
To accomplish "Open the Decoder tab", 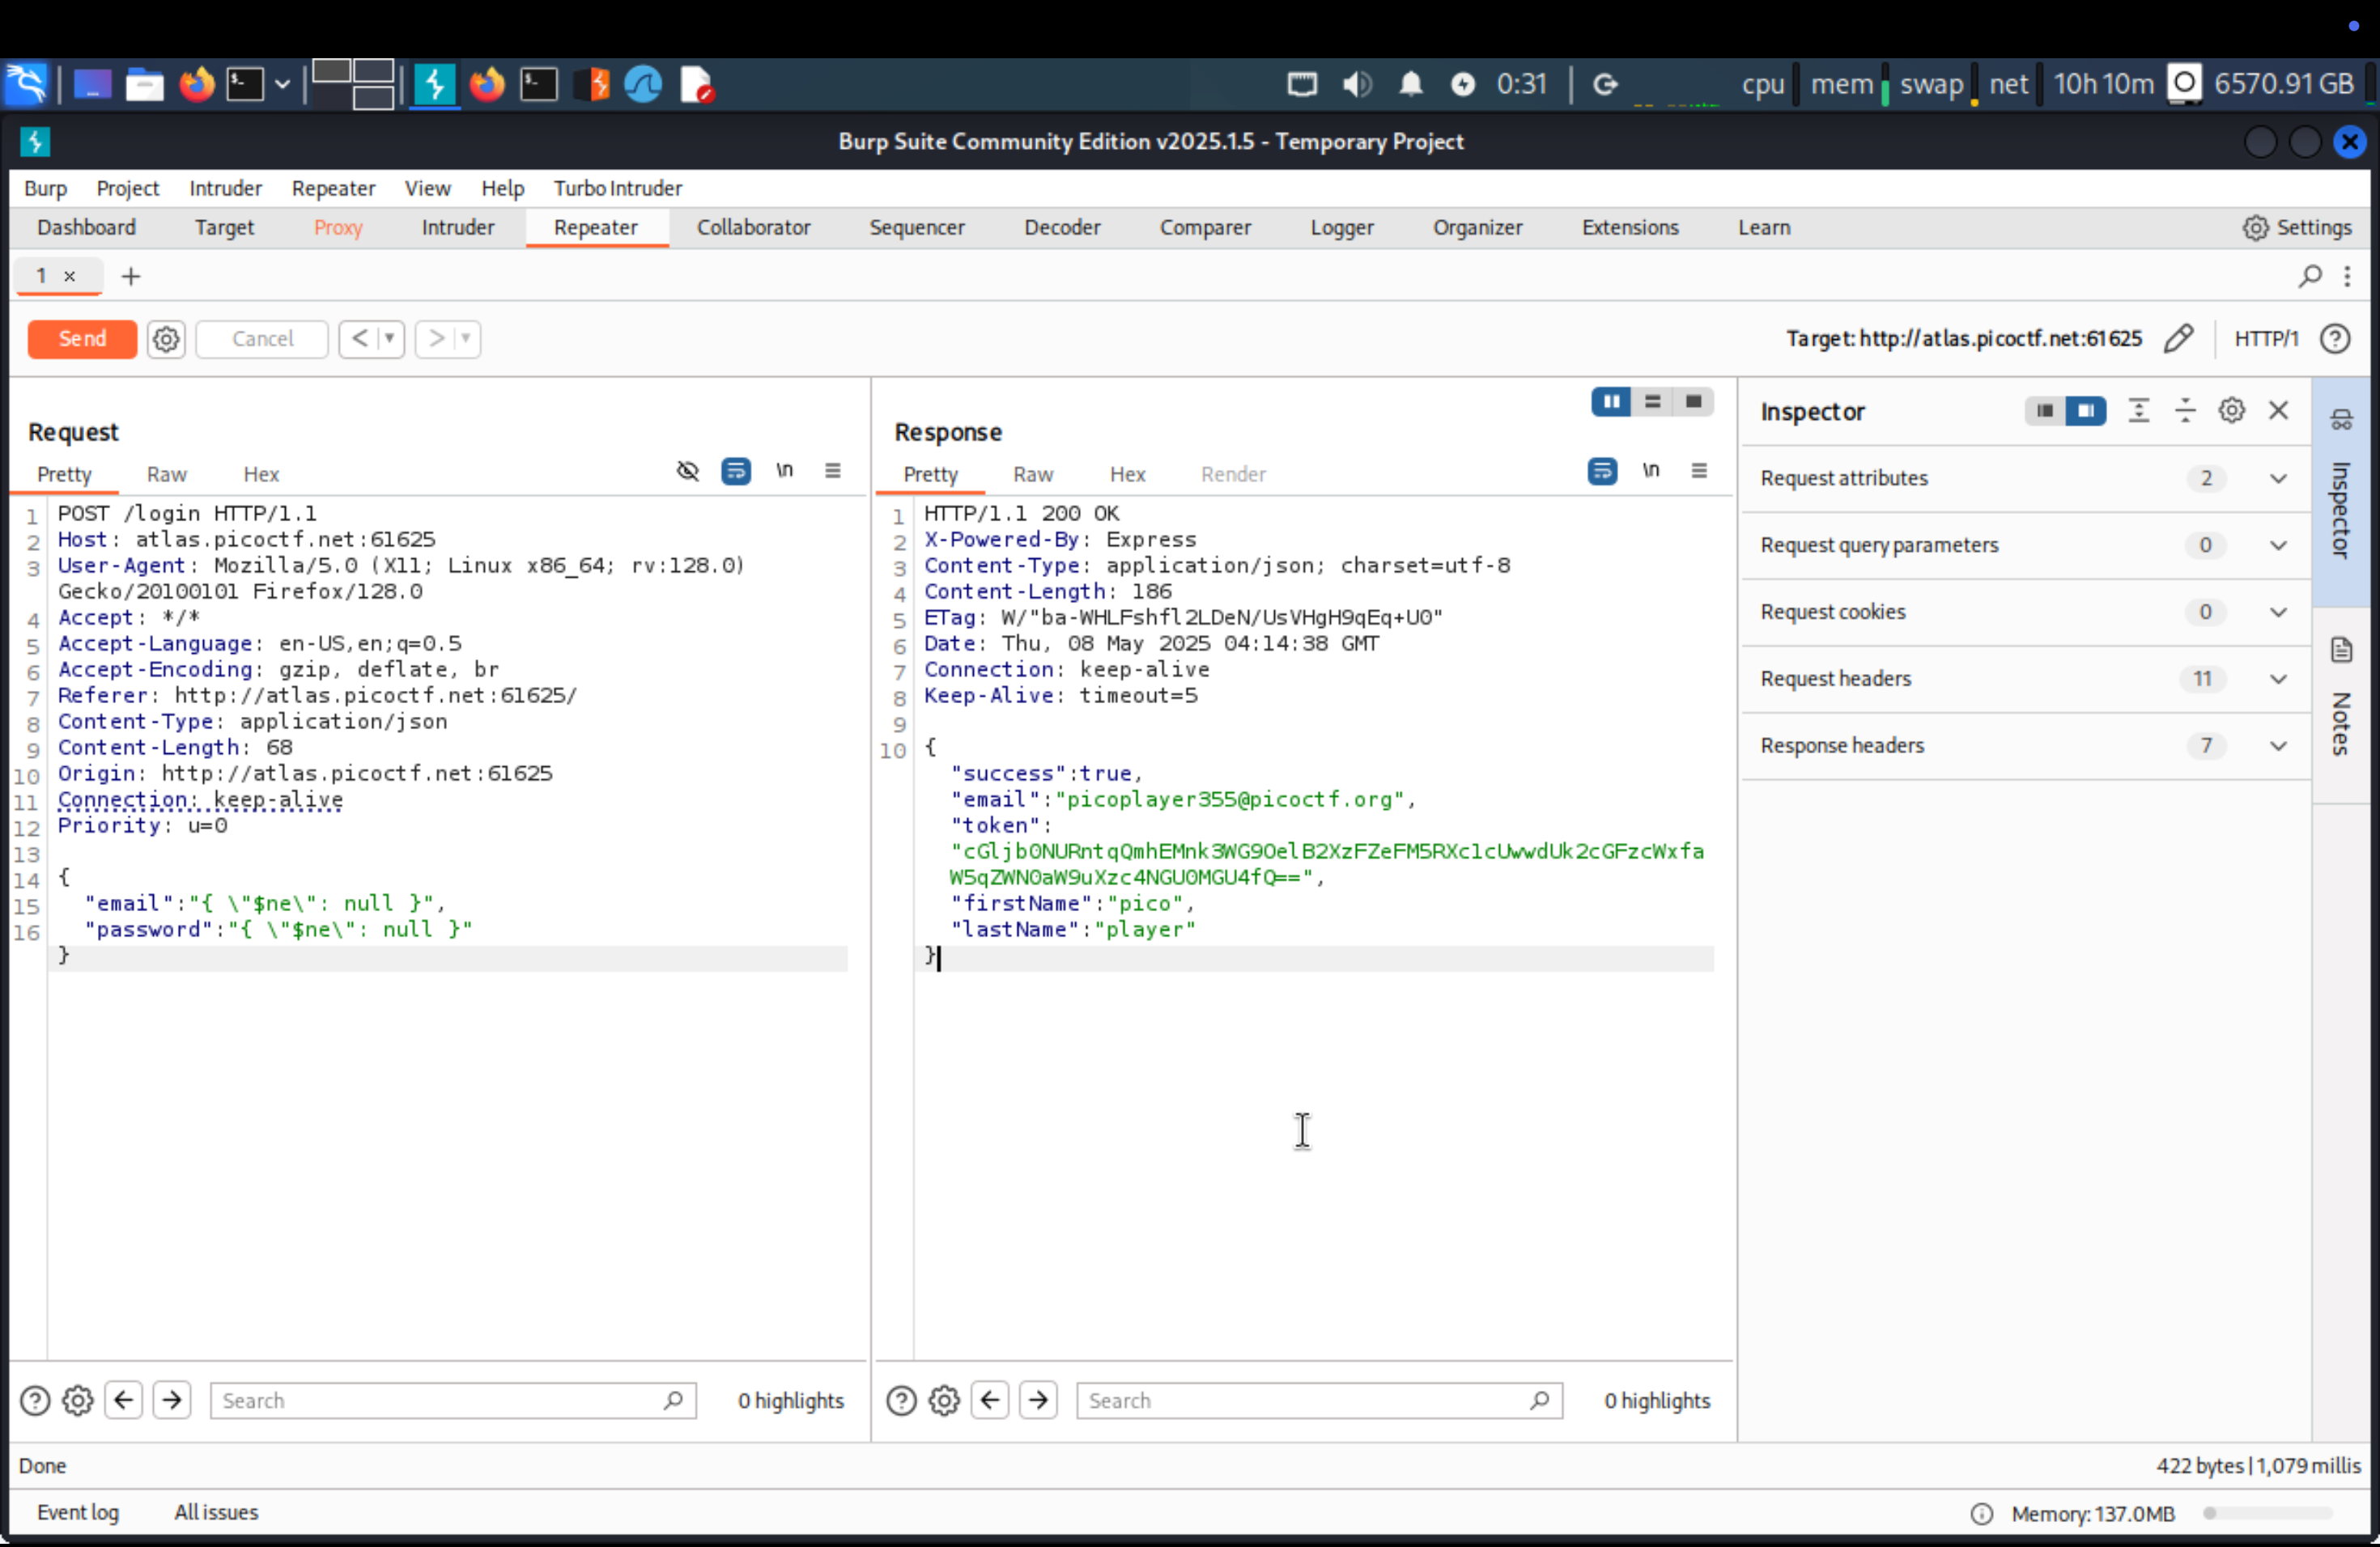I will click(1062, 228).
